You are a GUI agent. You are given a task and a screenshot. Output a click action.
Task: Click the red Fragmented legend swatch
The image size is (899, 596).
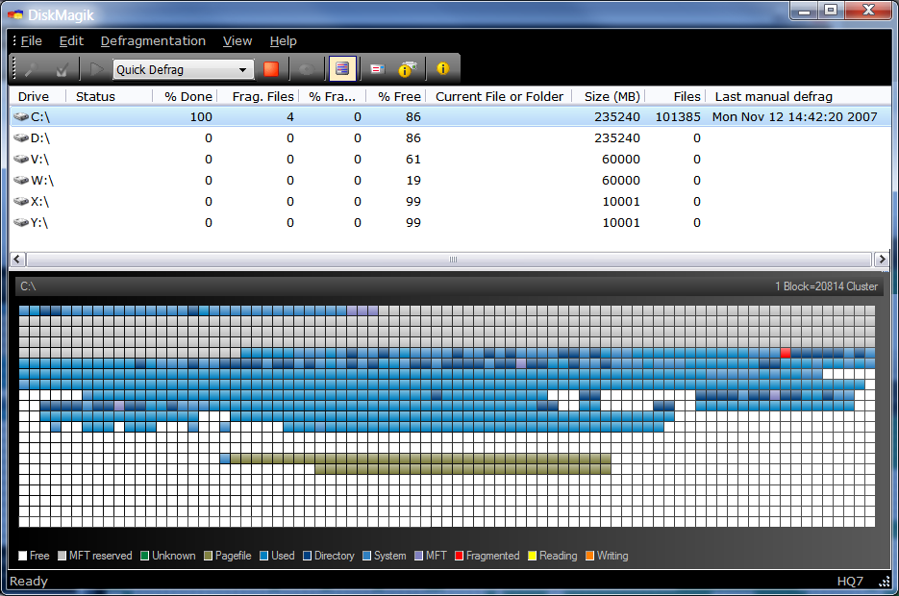(x=460, y=556)
